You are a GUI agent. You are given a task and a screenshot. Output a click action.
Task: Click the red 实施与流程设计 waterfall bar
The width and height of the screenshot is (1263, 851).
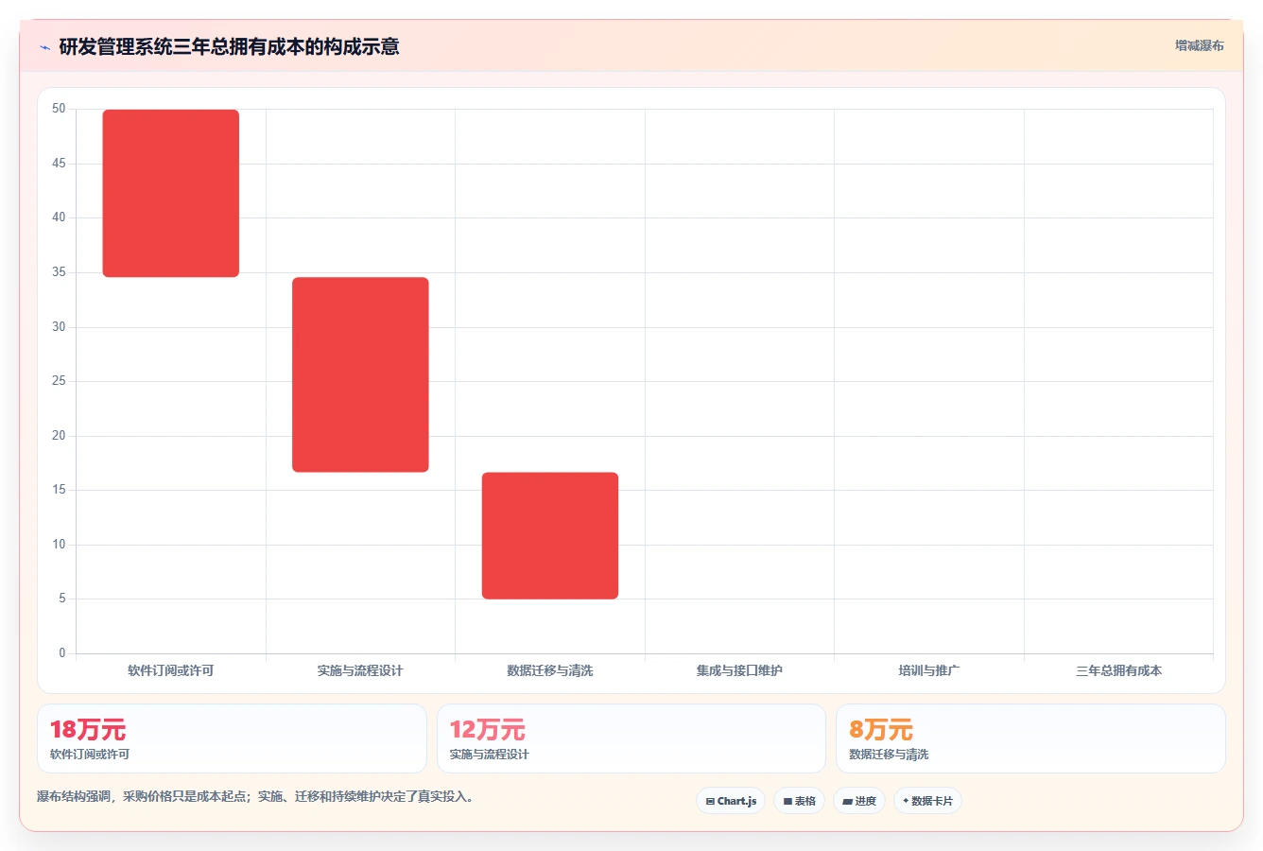(360, 374)
